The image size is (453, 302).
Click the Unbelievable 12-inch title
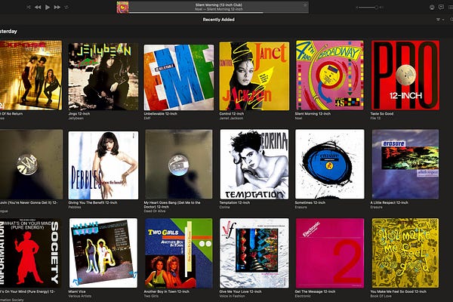tap(160, 114)
